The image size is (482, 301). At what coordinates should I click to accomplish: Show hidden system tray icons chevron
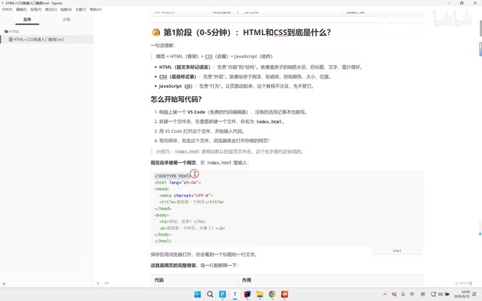click(x=385, y=294)
